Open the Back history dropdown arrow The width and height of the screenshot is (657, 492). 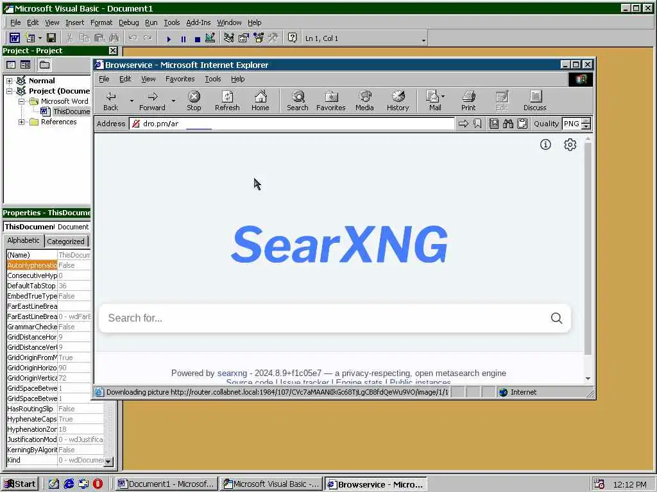[132, 101]
